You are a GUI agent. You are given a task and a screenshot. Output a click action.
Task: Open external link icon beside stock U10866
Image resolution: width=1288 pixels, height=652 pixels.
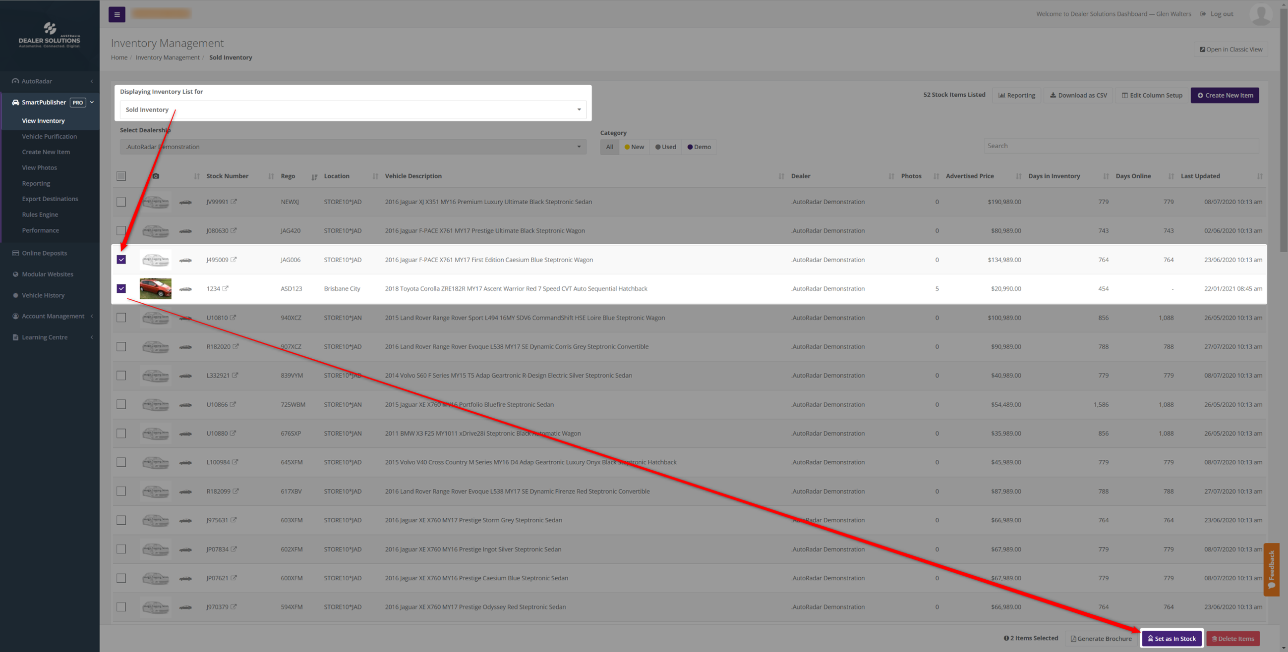click(x=233, y=404)
